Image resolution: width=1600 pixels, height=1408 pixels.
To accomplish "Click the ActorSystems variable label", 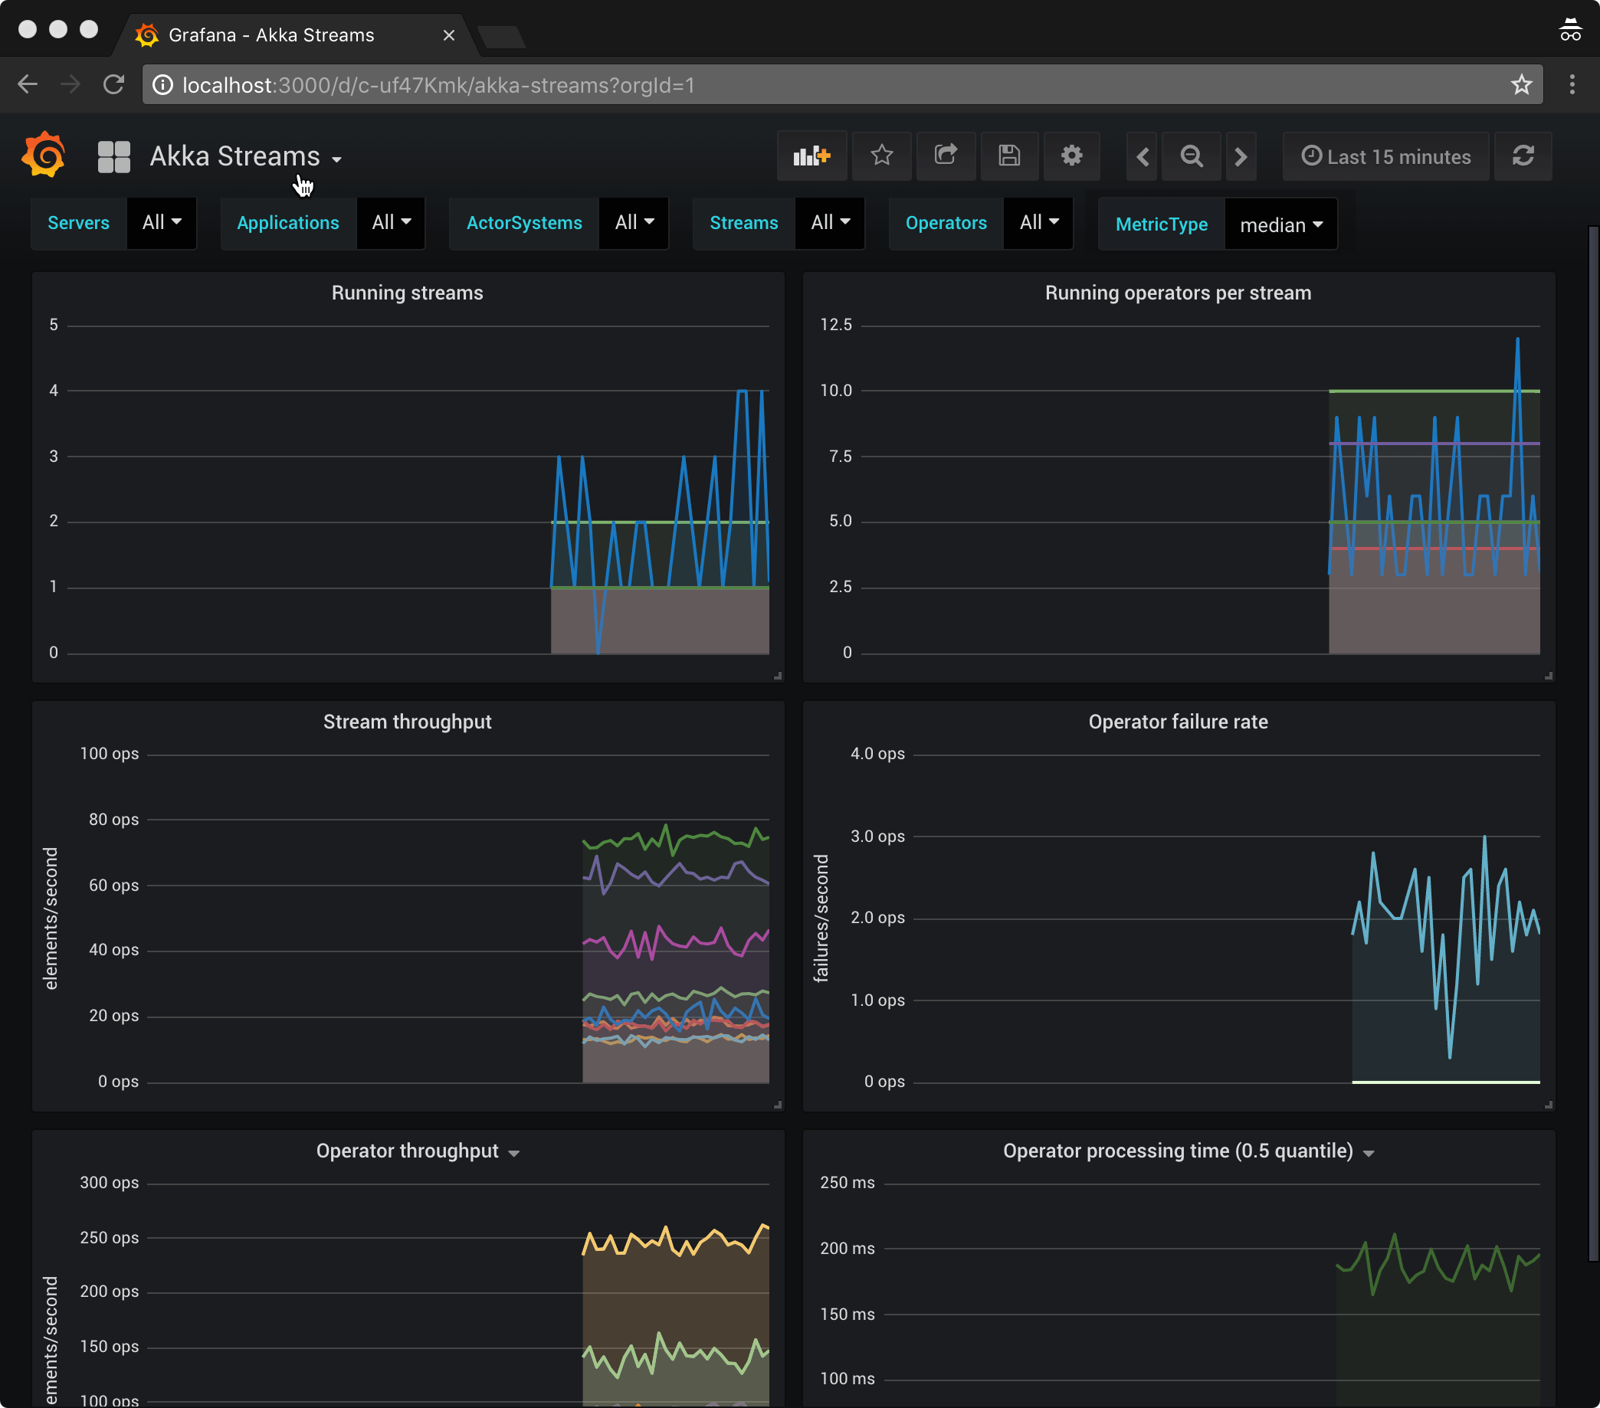I will 523,223.
